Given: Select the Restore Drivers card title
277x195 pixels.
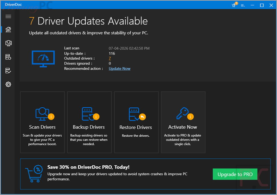Looking at the screenshot, I should (x=136, y=127).
